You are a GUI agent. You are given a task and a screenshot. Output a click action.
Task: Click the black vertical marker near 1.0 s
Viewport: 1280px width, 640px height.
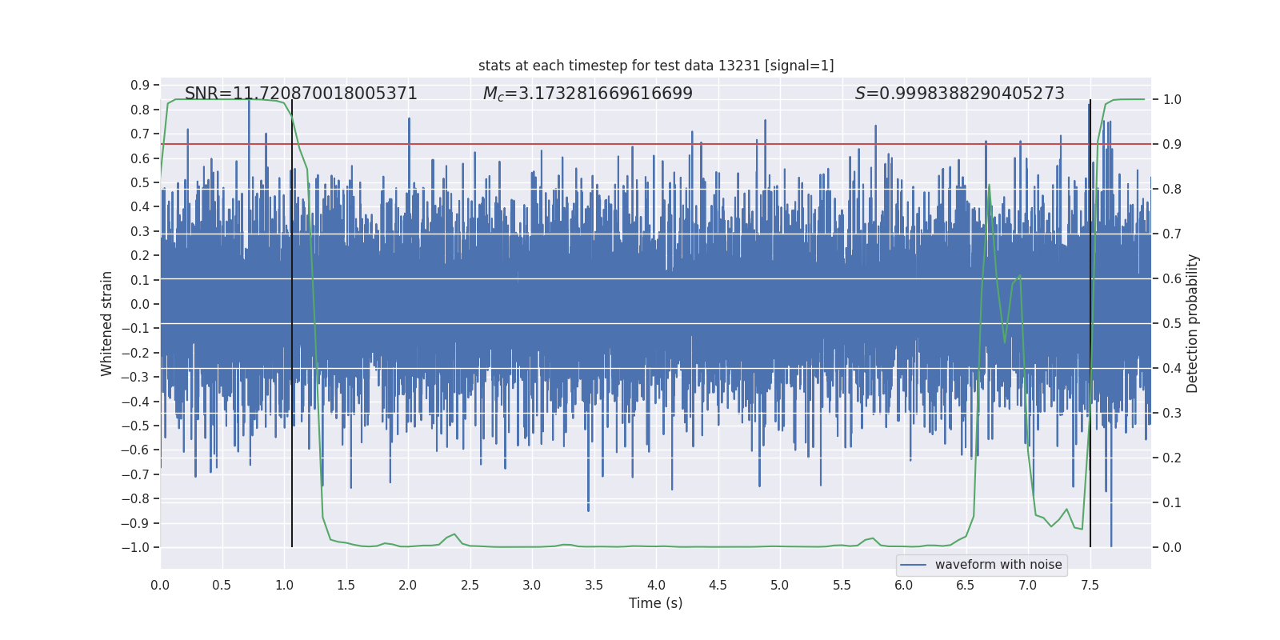(292, 323)
